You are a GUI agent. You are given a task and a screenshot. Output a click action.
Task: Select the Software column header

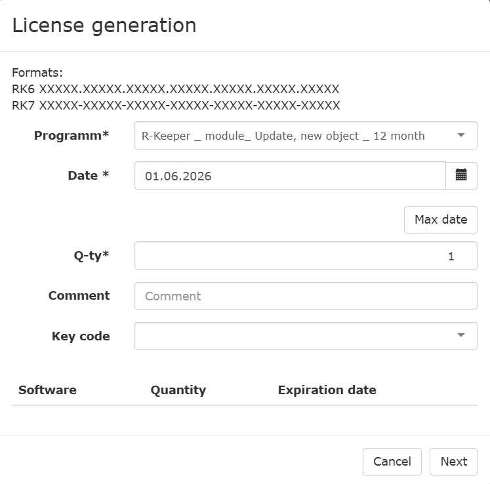tap(47, 390)
